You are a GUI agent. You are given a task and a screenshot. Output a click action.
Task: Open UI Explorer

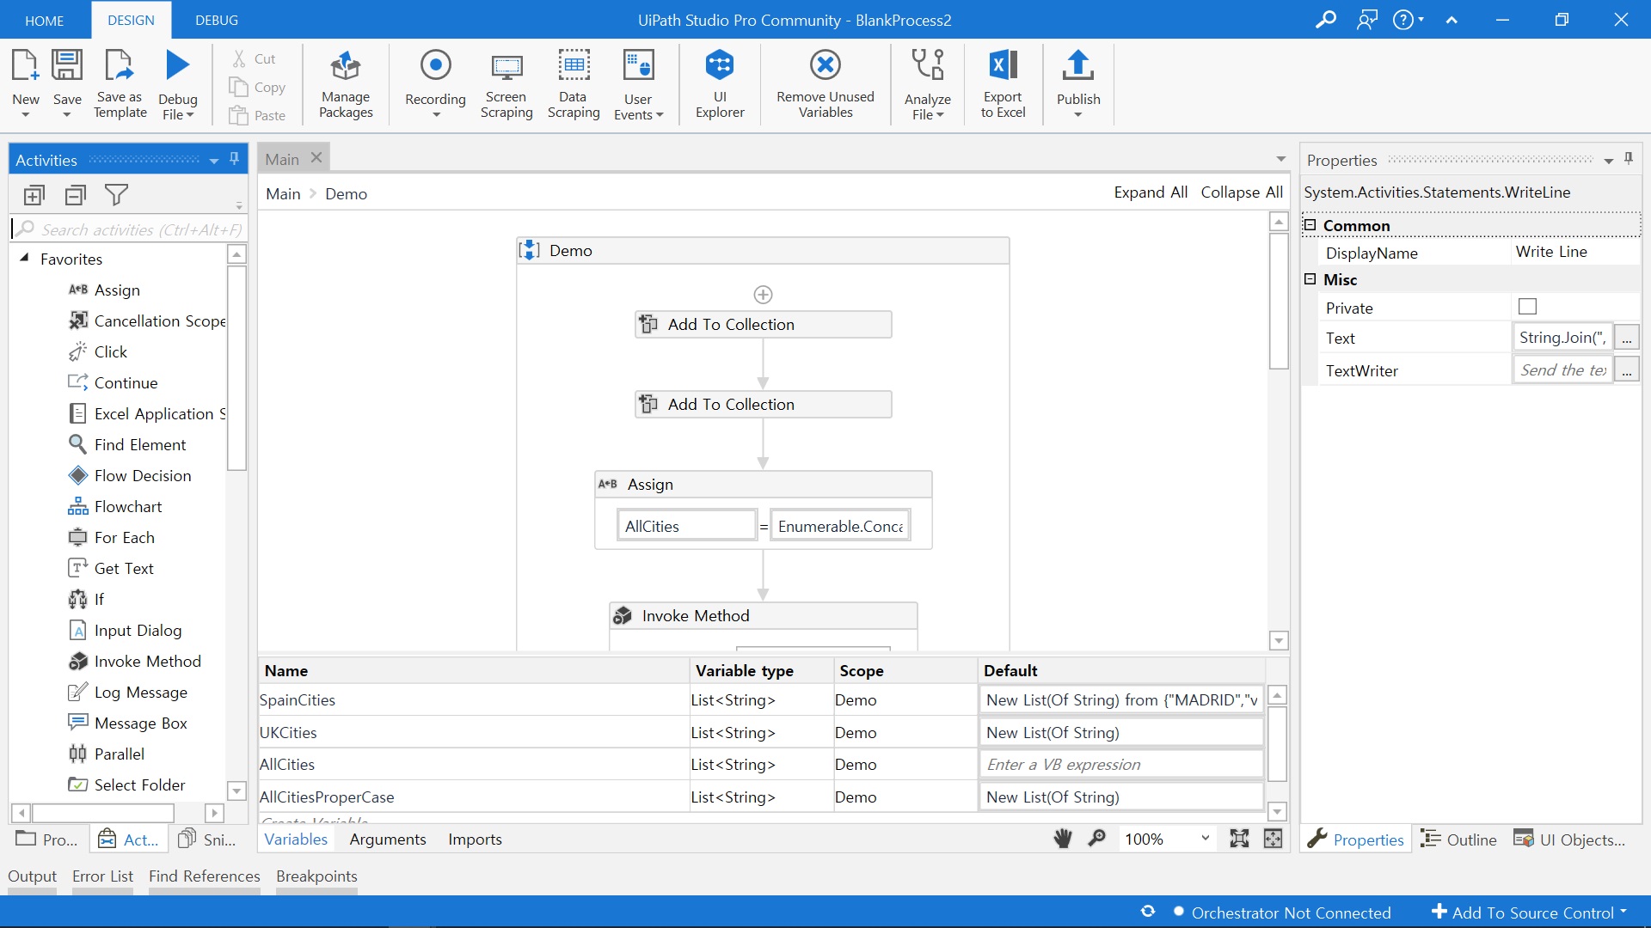click(x=720, y=84)
